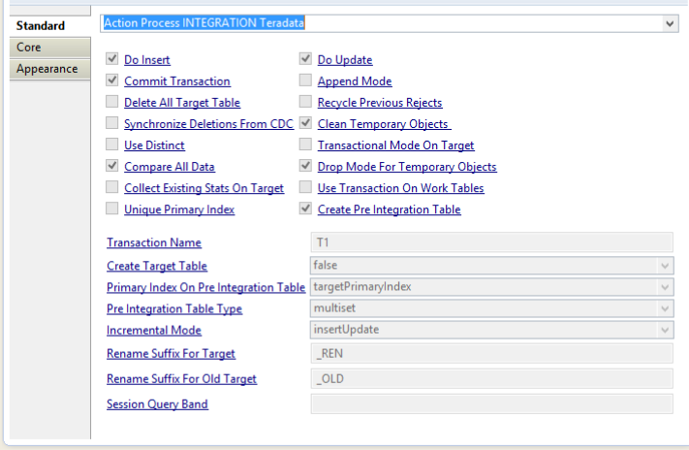689x450 pixels.
Task: Toggle the Clean Temporary Objects checkbox
Action: pos(305,123)
